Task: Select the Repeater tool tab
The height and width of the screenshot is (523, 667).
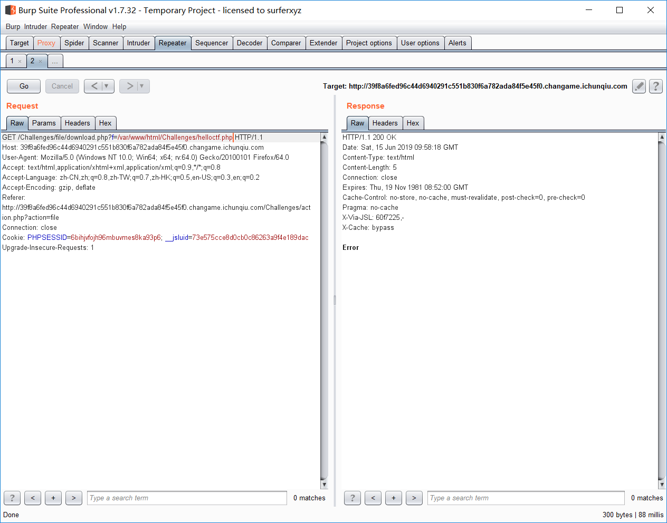Action: click(x=173, y=43)
